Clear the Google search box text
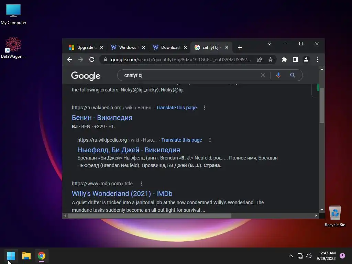This screenshot has width=352, height=264. [263, 75]
